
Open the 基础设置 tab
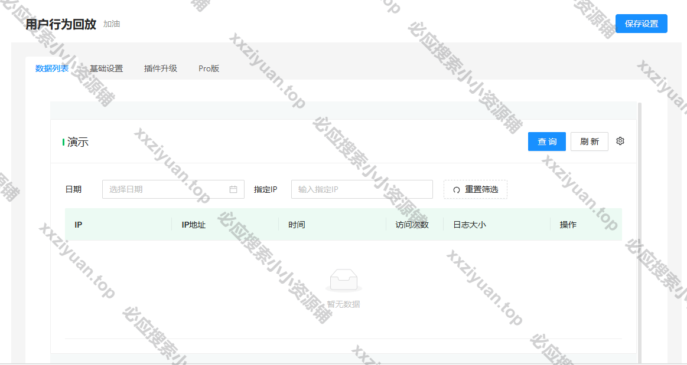pos(106,68)
